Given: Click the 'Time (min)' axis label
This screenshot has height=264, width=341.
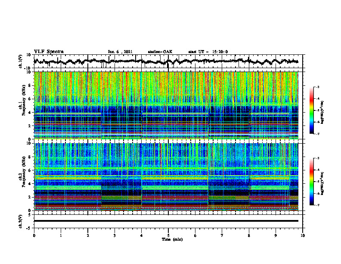Looking at the screenshot, I should 172,239.
